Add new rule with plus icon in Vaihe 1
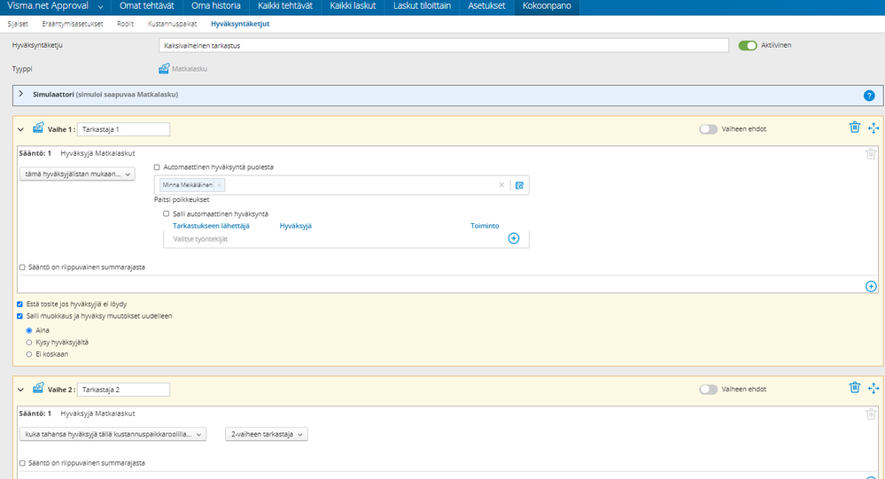The image size is (885, 479). tap(871, 286)
